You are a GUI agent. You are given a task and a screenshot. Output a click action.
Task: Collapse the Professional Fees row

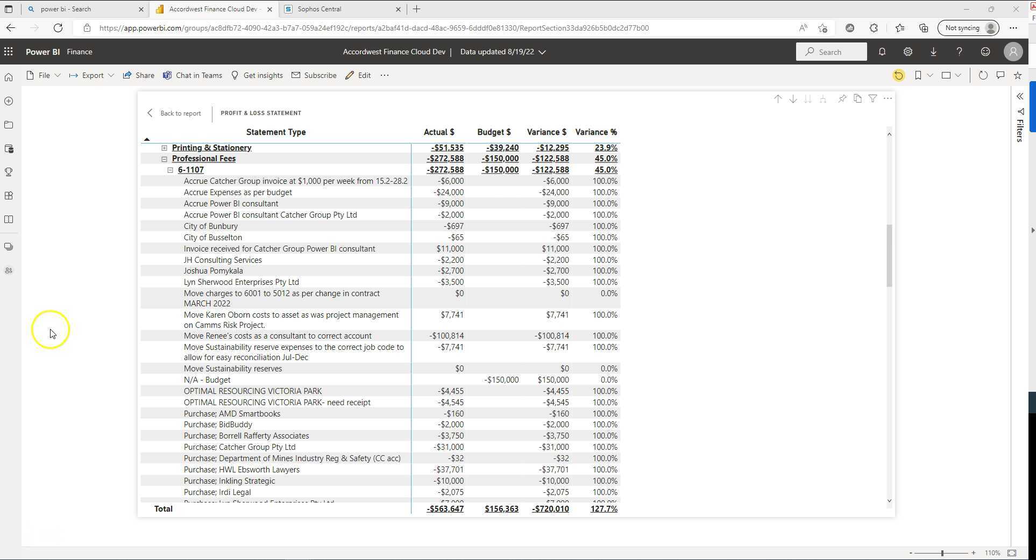pyautogui.click(x=164, y=159)
